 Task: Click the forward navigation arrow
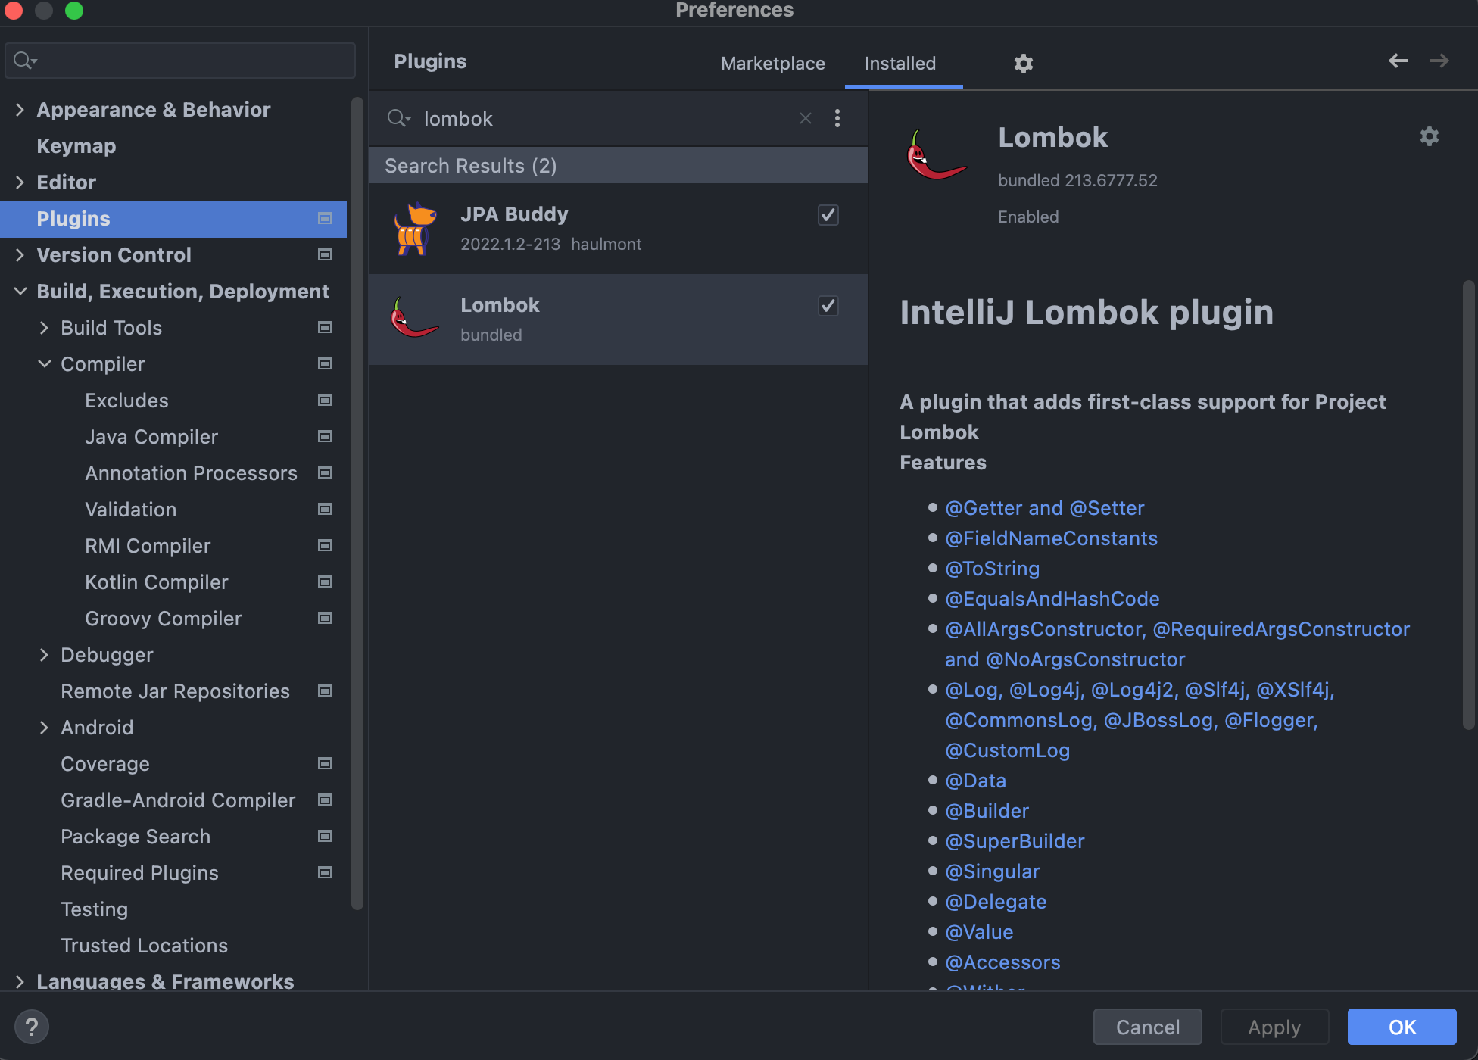pyautogui.click(x=1439, y=61)
